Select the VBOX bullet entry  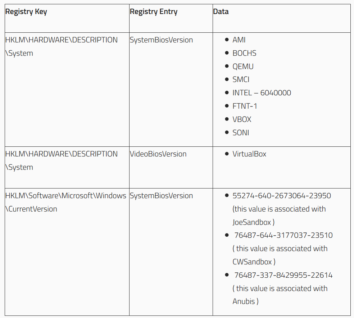(x=242, y=119)
